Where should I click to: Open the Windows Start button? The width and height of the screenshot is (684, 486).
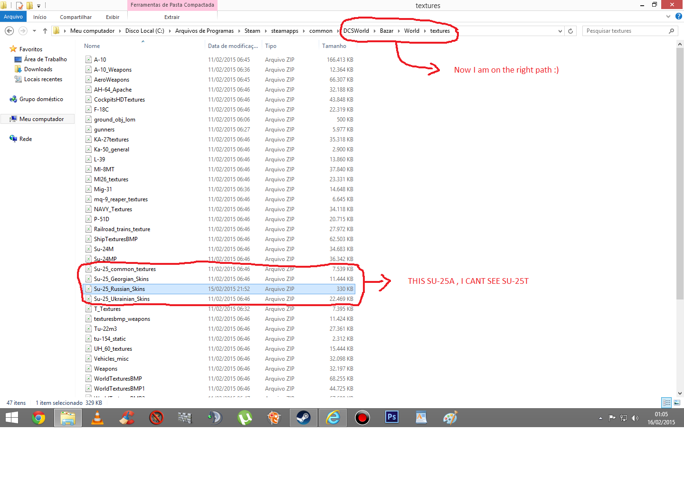point(12,418)
